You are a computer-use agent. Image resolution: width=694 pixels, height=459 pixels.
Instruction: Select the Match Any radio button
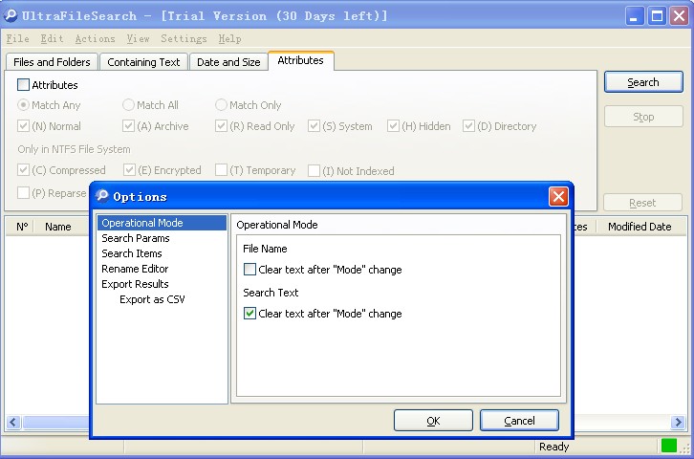23,105
